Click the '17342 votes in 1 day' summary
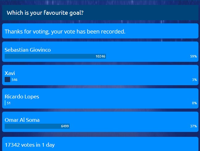200x151 pixels. [x=30, y=145]
